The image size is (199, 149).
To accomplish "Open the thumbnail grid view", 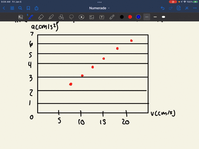I will [12, 8].
